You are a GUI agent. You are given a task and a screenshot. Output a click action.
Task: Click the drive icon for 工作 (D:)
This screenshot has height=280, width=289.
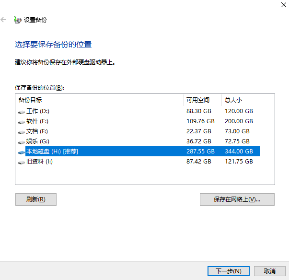pos(22,112)
